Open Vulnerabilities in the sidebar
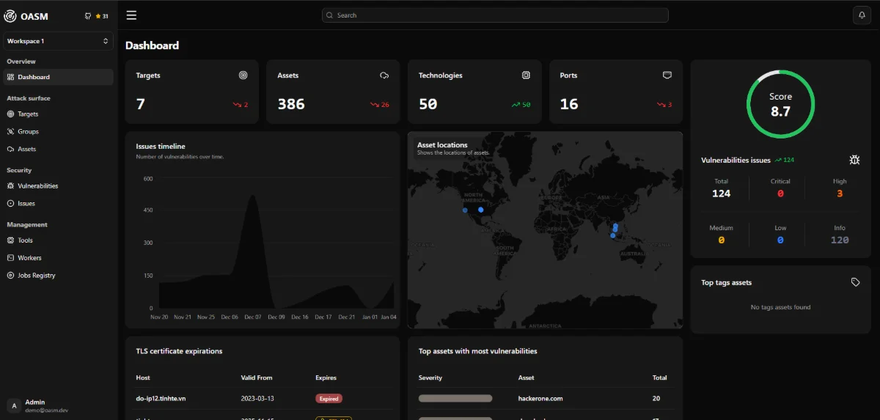 pos(37,186)
